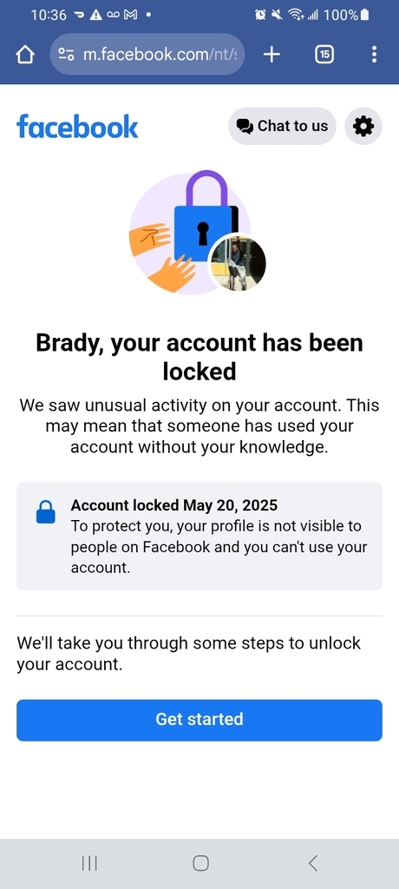Viewport: 399px width, 889px height.
Task: Click the account locked heading text
Action: pyautogui.click(x=199, y=357)
